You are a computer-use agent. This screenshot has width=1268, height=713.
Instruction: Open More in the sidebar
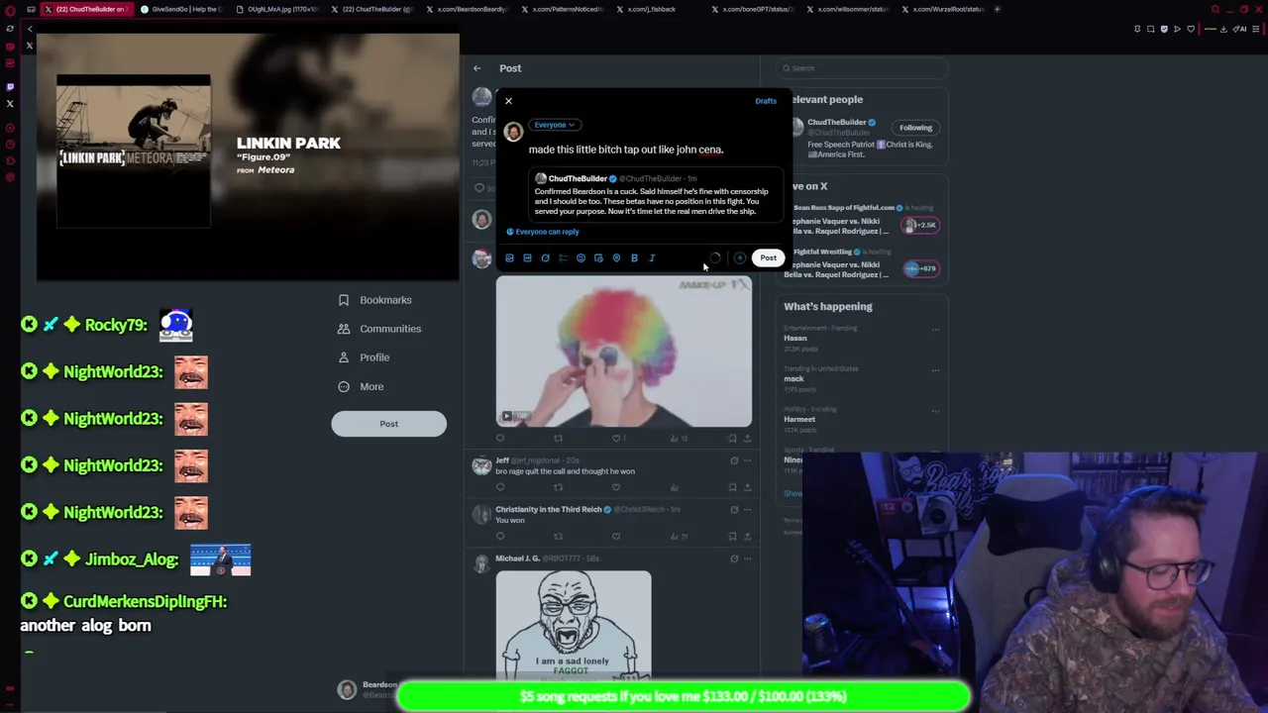coord(361,387)
